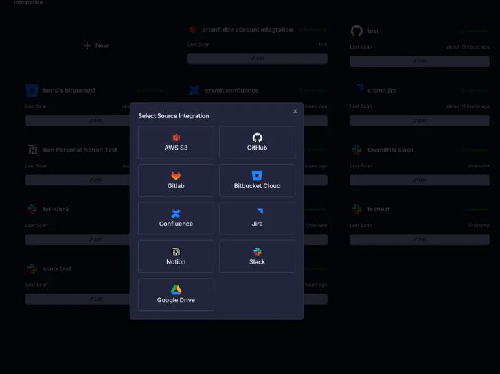Click the Jira logo on cremit jira card

pyautogui.click(x=359, y=88)
